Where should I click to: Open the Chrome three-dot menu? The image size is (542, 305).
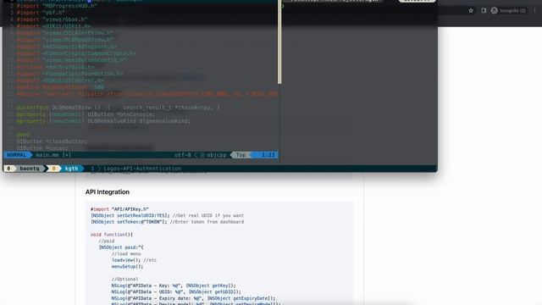click(534, 11)
